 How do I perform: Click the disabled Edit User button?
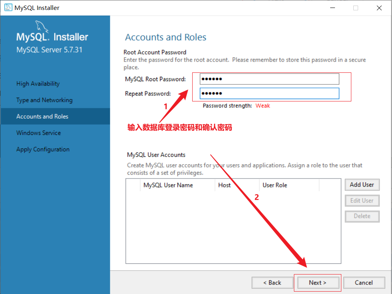click(x=362, y=201)
